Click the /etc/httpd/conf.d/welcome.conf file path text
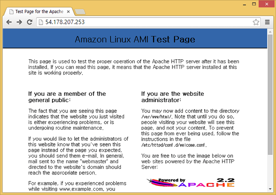Viewport: 276px width, 195px height. pyautogui.click(x=174, y=145)
